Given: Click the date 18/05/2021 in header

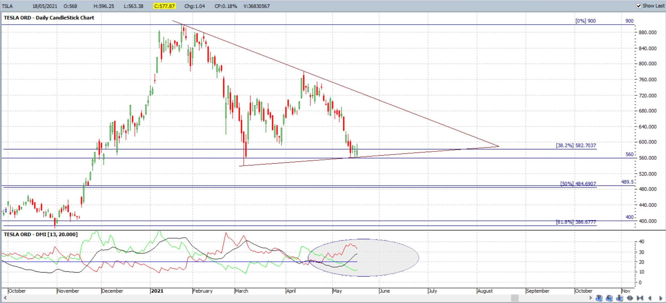Looking at the screenshot, I should click(x=44, y=6).
